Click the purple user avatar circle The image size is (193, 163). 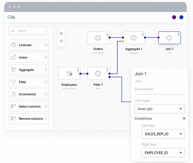click(174, 17)
